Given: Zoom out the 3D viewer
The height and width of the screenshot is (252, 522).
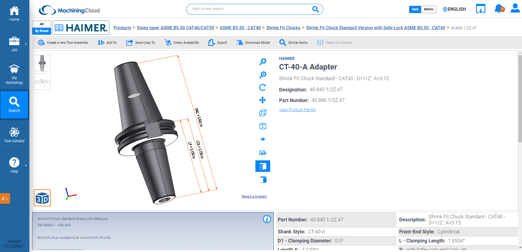Looking at the screenshot, I should pyautogui.click(x=263, y=62).
